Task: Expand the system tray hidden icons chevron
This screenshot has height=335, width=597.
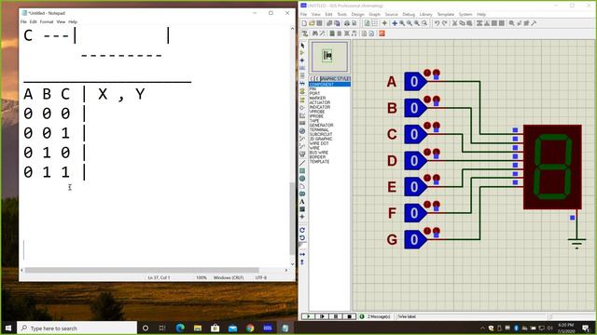Action: point(482,328)
